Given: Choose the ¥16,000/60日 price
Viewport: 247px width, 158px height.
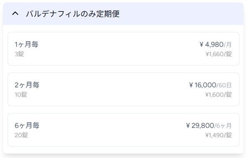Looking at the screenshot, I should [x=210, y=85].
